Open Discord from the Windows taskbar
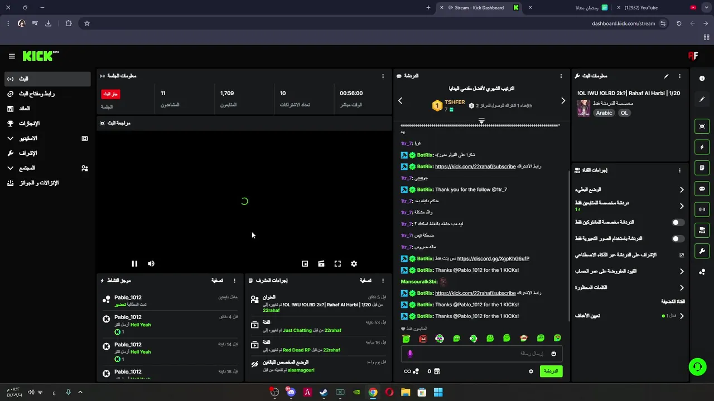This screenshot has width=714, height=401. [291, 392]
